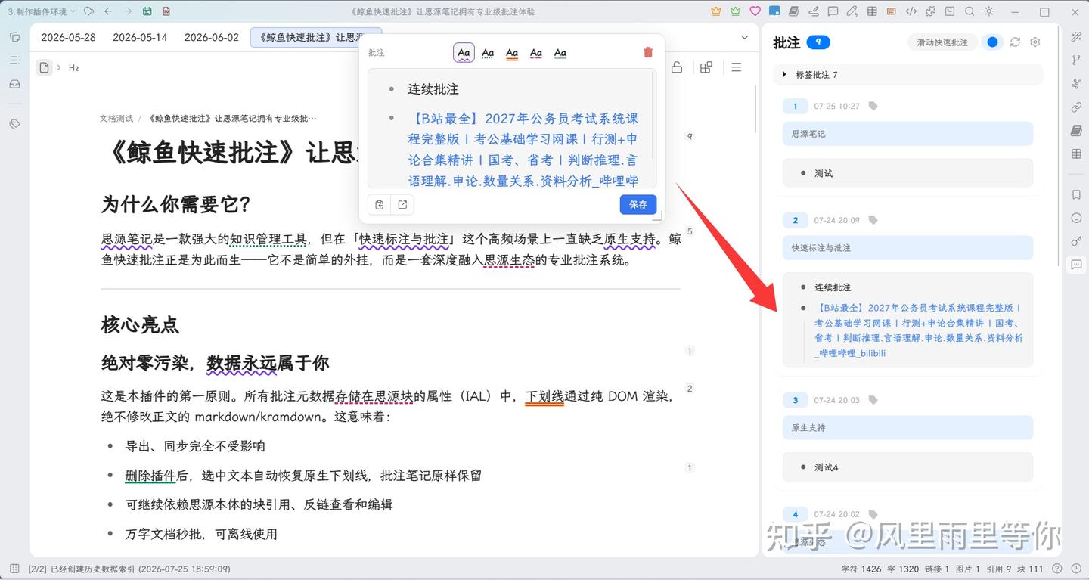Delete the annotation with red trash icon
1089x580 pixels.
(647, 52)
